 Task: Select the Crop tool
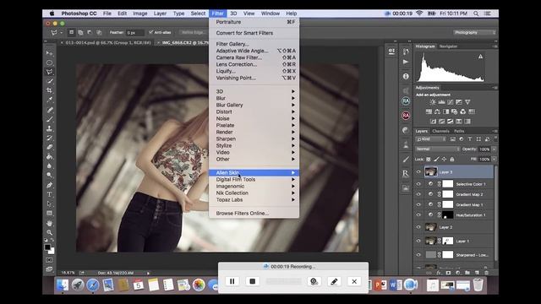[49, 90]
